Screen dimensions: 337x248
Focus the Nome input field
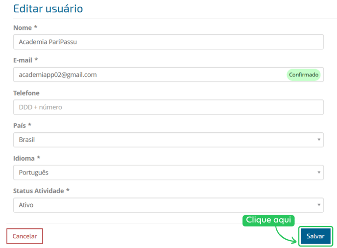[x=168, y=42]
